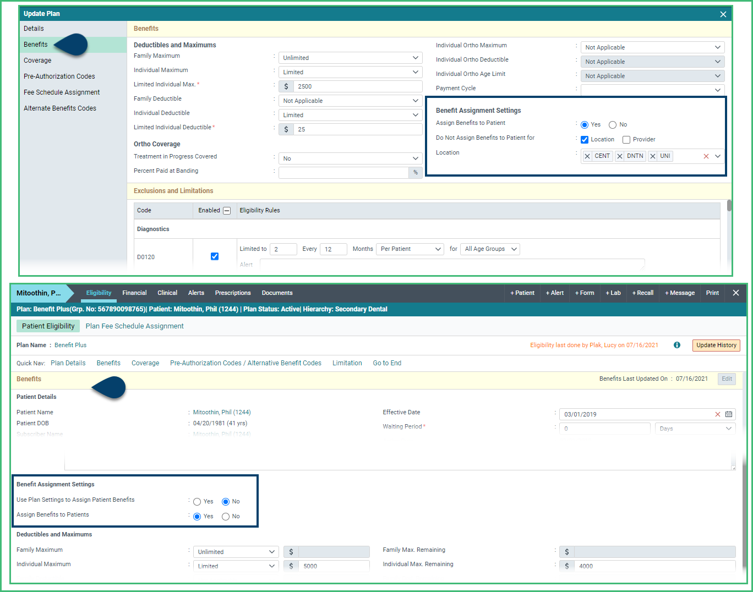The height and width of the screenshot is (592, 753).
Task: Open the Effective Date calendar picker
Action: [729, 414]
